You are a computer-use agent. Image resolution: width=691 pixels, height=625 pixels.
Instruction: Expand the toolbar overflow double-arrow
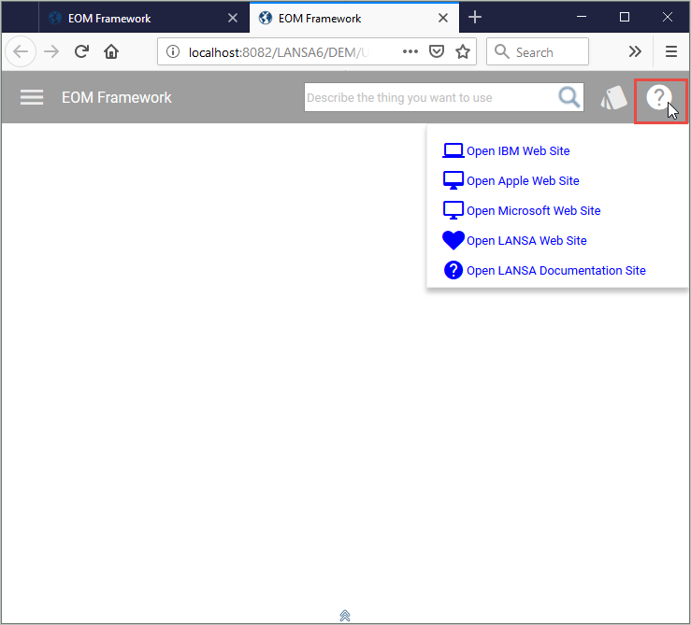(x=635, y=52)
